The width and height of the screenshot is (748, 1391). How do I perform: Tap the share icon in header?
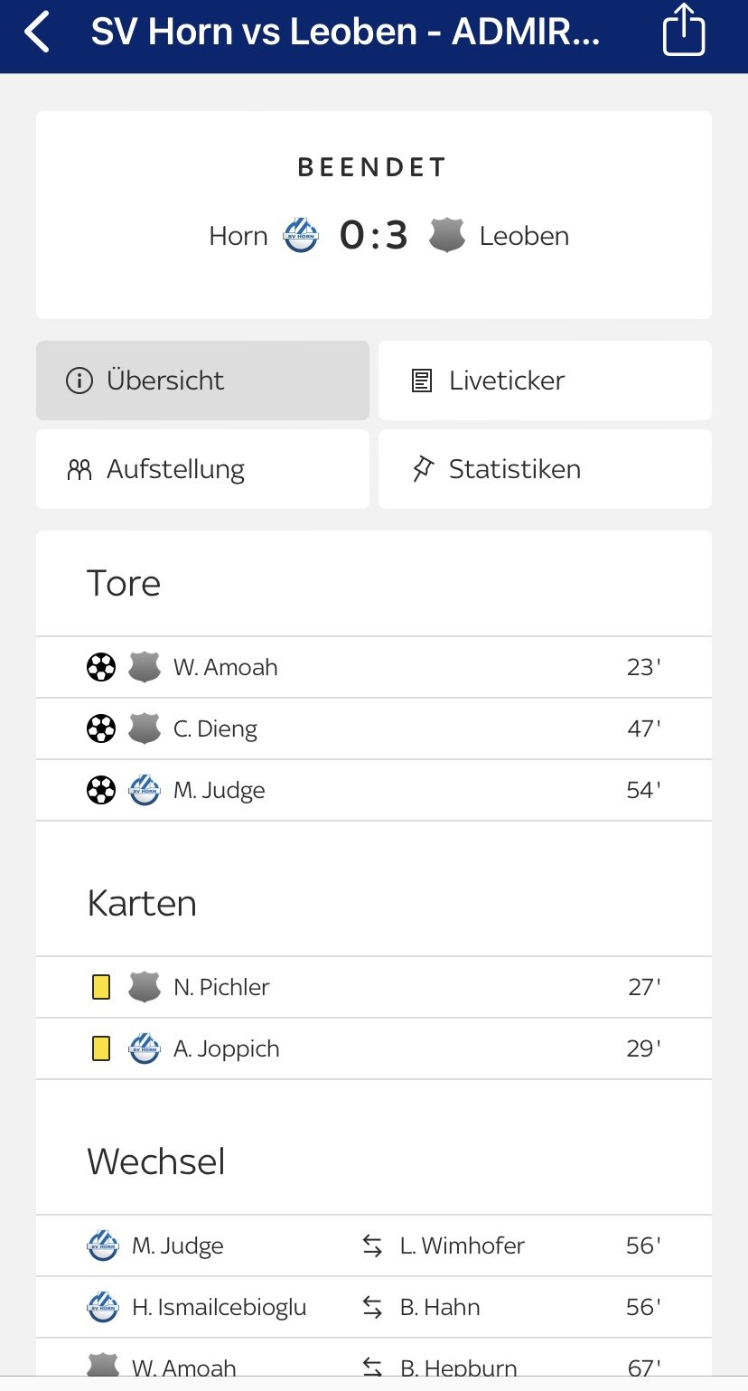pos(683,31)
